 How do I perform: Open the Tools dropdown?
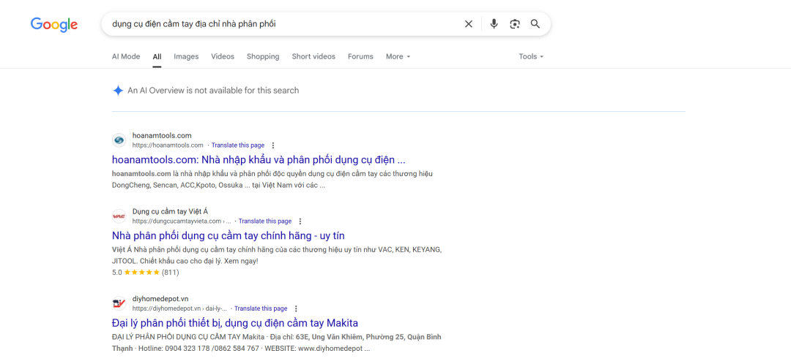pyautogui.click(x=531, y=56)
